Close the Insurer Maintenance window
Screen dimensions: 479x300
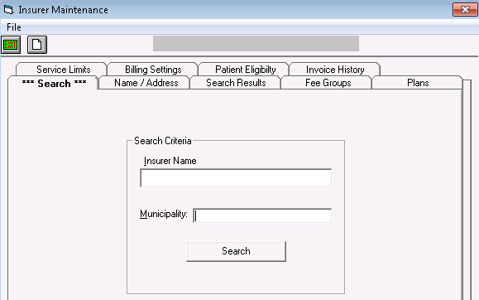[x=465, y=9]
